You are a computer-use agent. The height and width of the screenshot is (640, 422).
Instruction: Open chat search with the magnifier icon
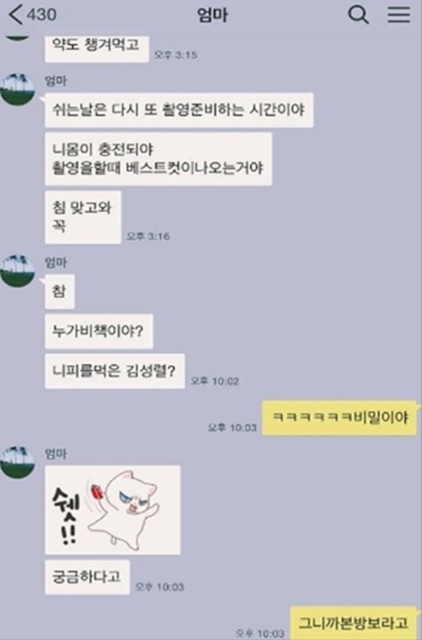click(x=358, y=15)
